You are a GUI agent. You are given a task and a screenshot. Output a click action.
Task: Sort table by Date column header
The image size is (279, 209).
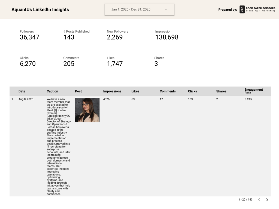(x=22, y=91)
